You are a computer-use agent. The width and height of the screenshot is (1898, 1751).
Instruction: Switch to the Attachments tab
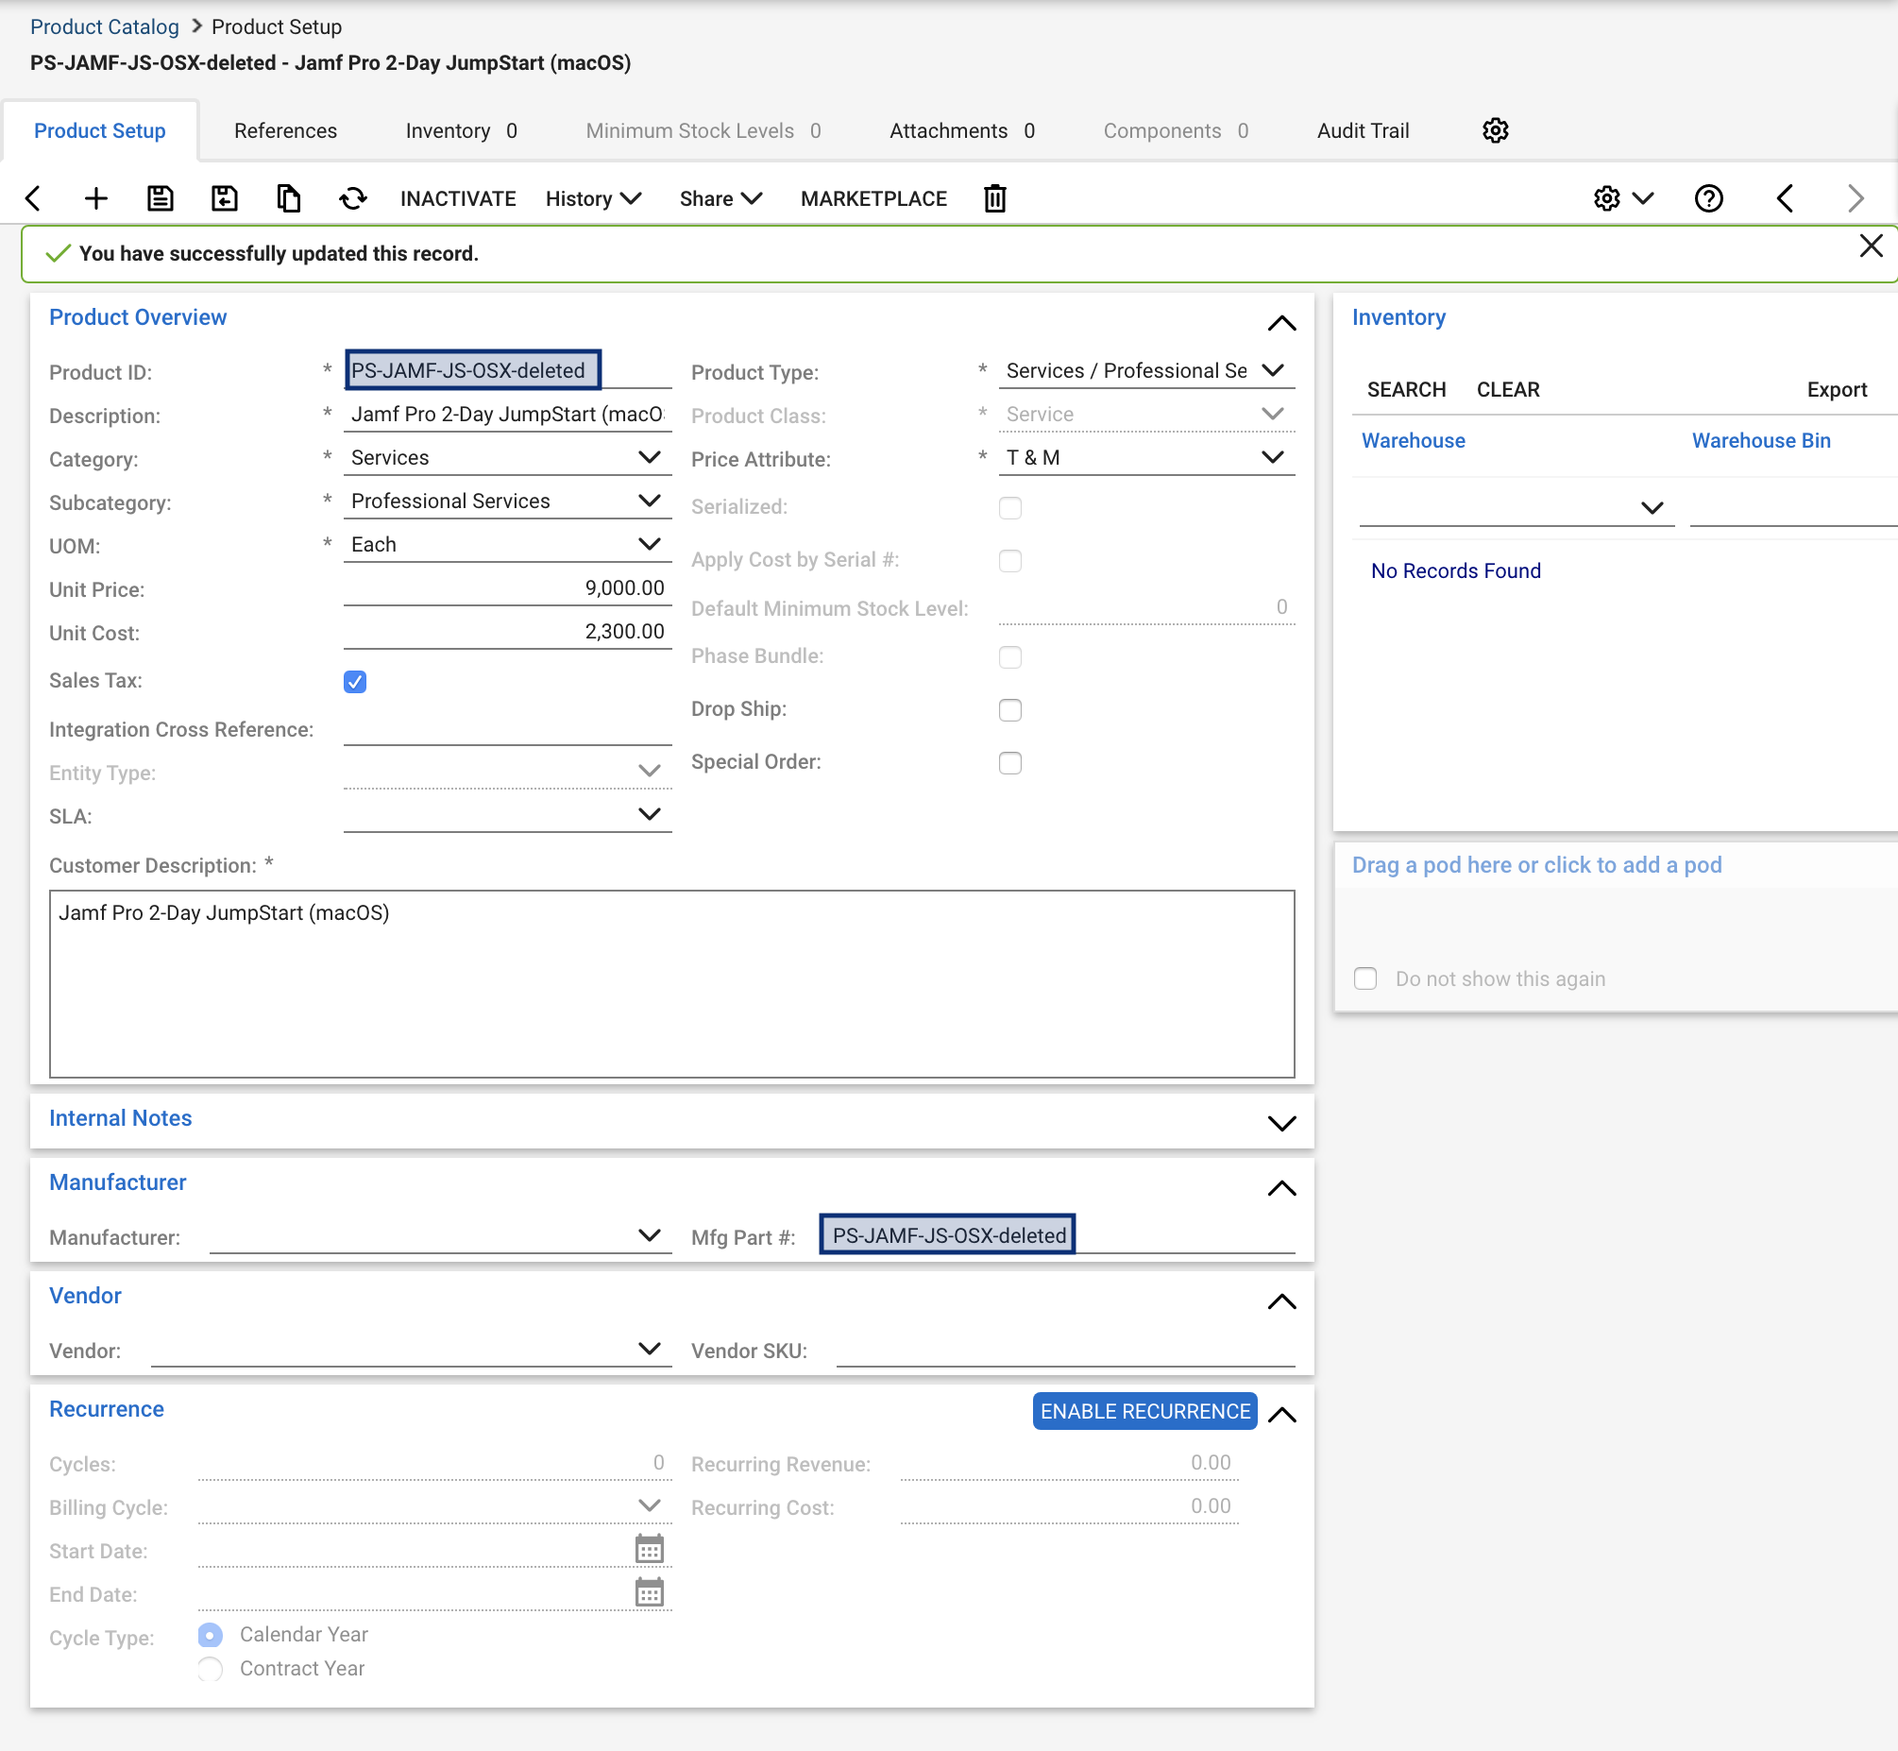tap(961, 130)
